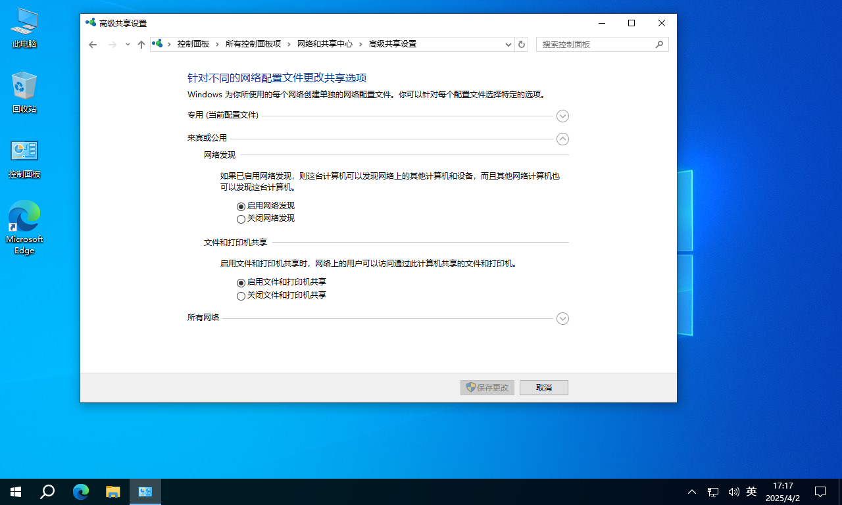Launch Microsoft Edge desktop shortcut

coord(24,228)
